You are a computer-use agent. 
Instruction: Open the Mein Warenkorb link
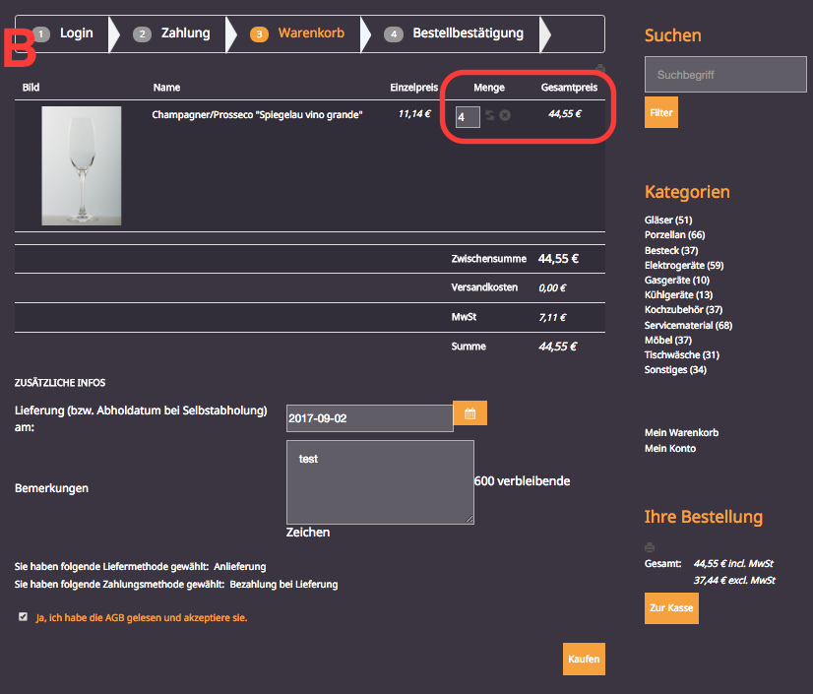(681, 432)
